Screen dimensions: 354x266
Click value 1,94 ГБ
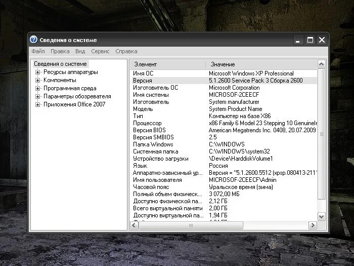click(x=218, y=215)
